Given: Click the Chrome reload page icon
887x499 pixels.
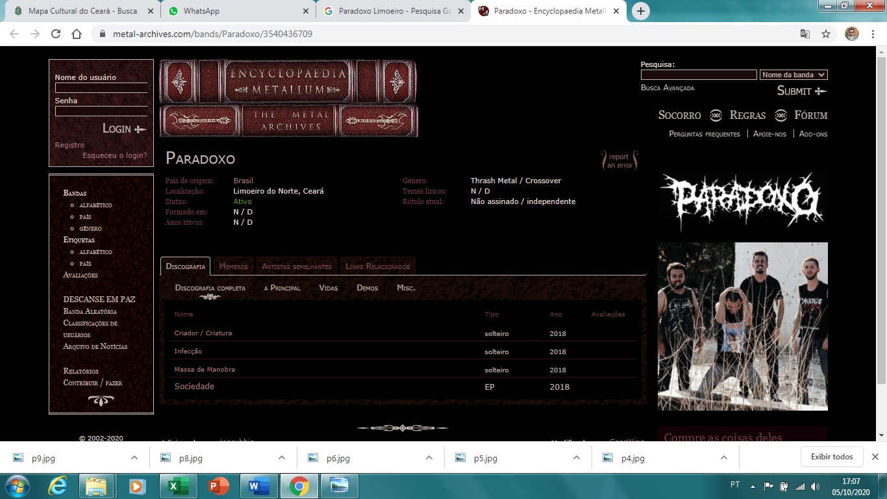Looking at the screenshot, I should coord(56,34).
